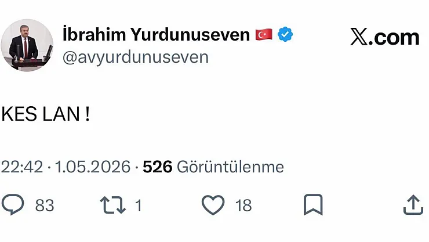Image resolution: width=429 pixels, height=242 pixels.
Task: Click the @avyurdunuseven handle
Action: [x=136, y=57]
